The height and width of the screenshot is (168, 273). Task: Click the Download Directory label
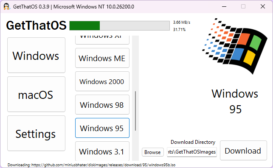193,142
